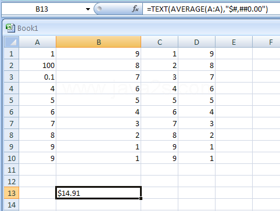The height and width of the screenshot is (211, 280).
Task: Select row 2 header
Action: click(12, 65)
